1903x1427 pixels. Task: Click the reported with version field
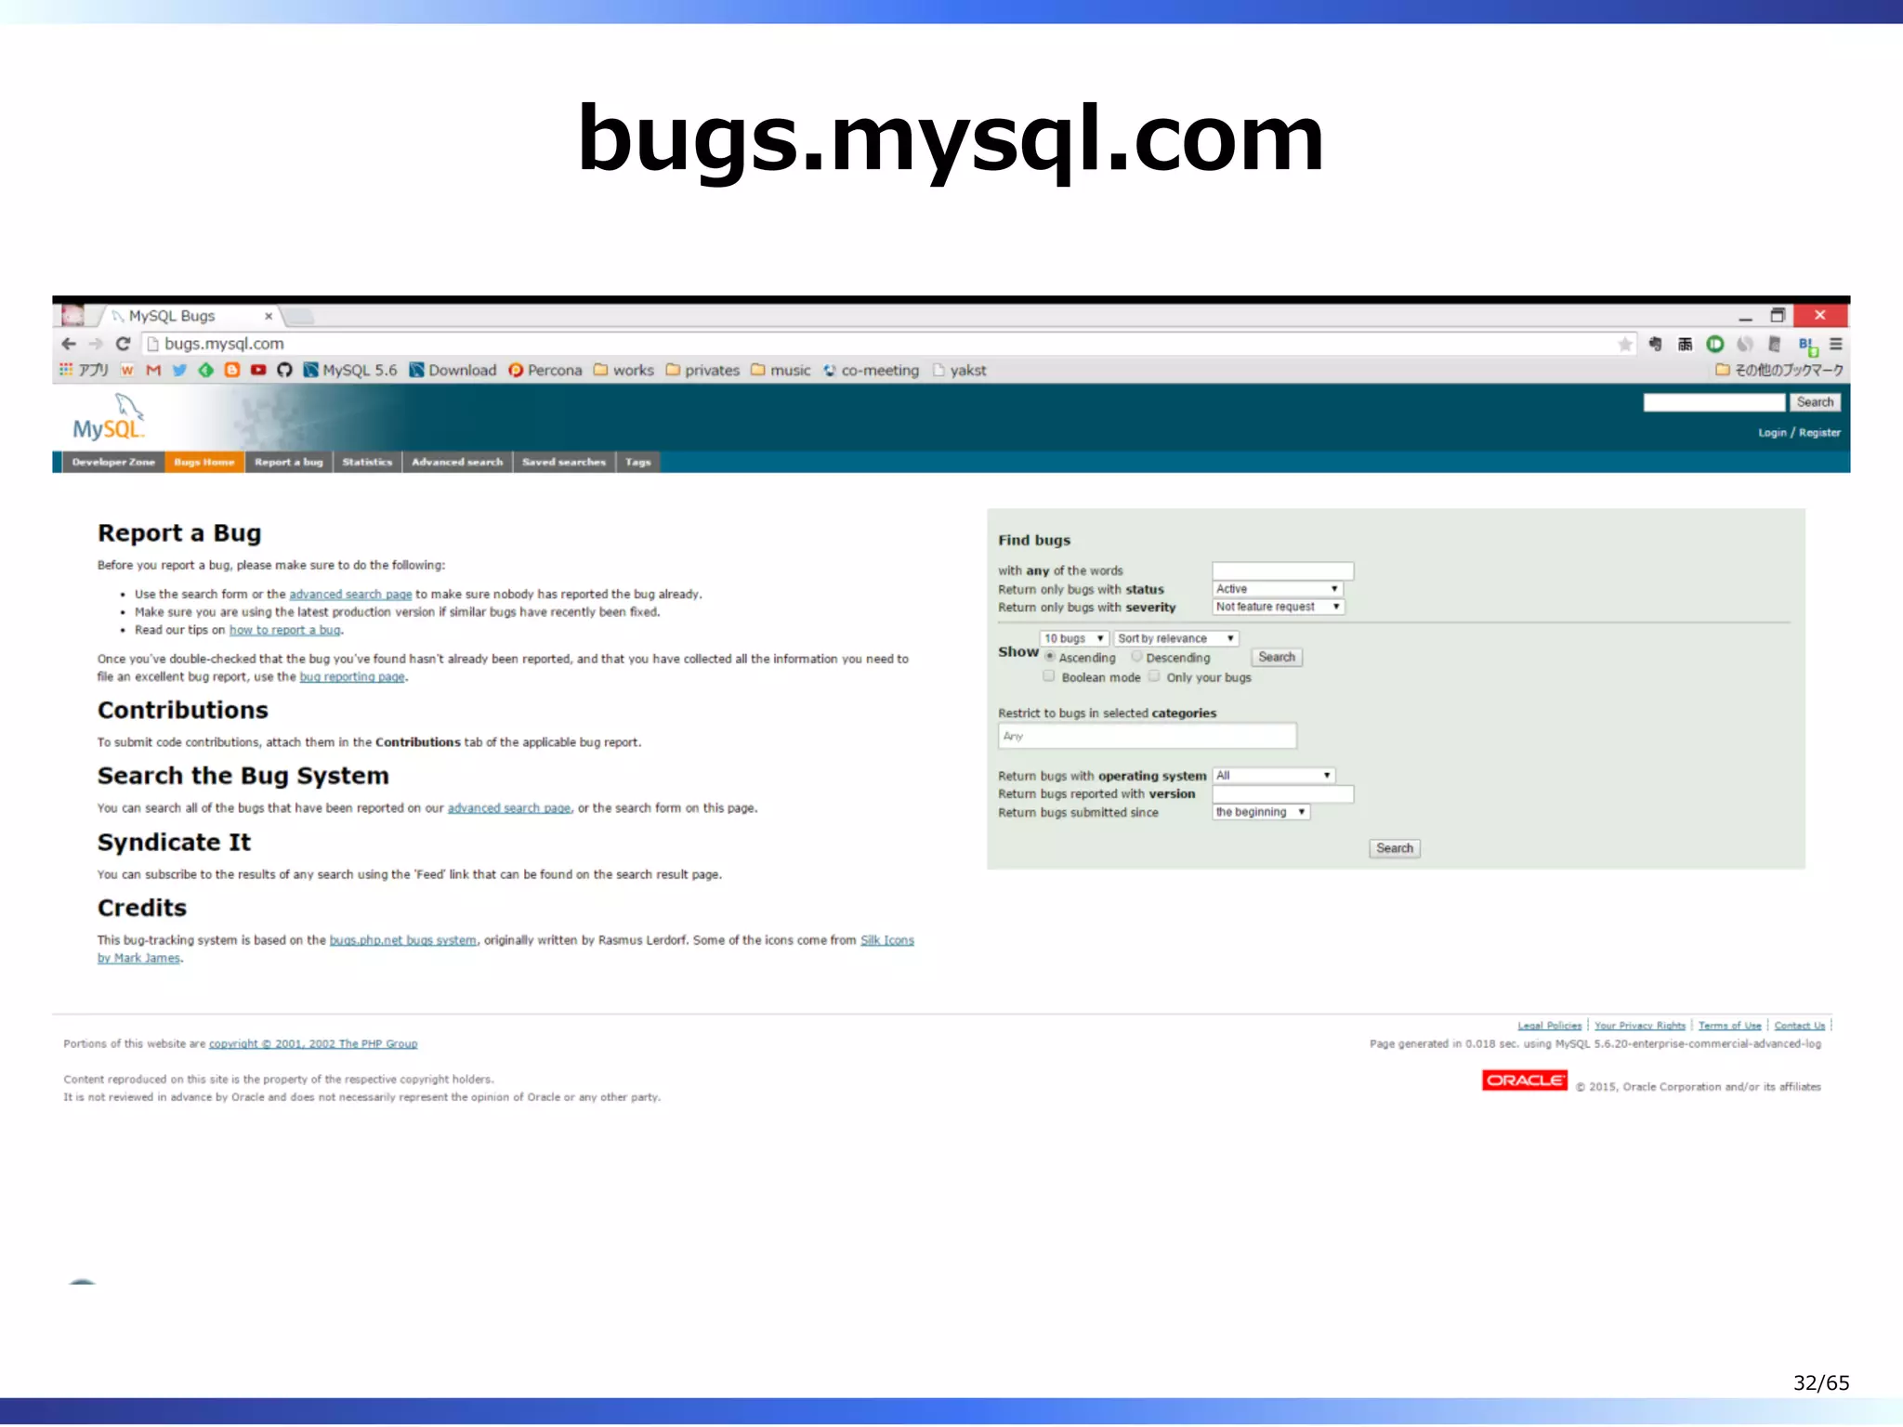pos(1282,793)
